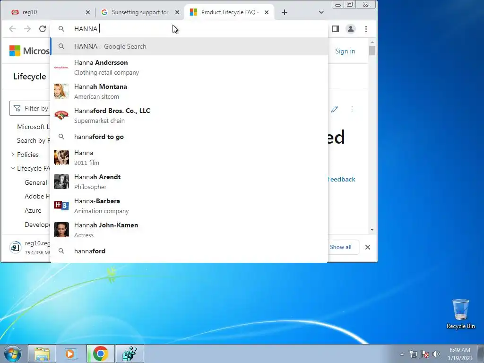
Task: Close the Product Lifecycle FAQ tab
Action: (x=267, y=12)
